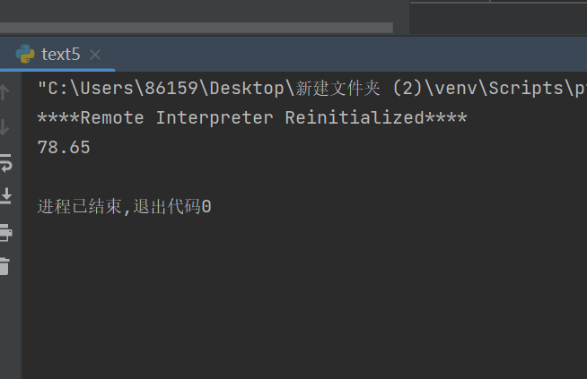
Task: Click the scroll to end icon
Action: pyautogui.click(x=5, y=196)
